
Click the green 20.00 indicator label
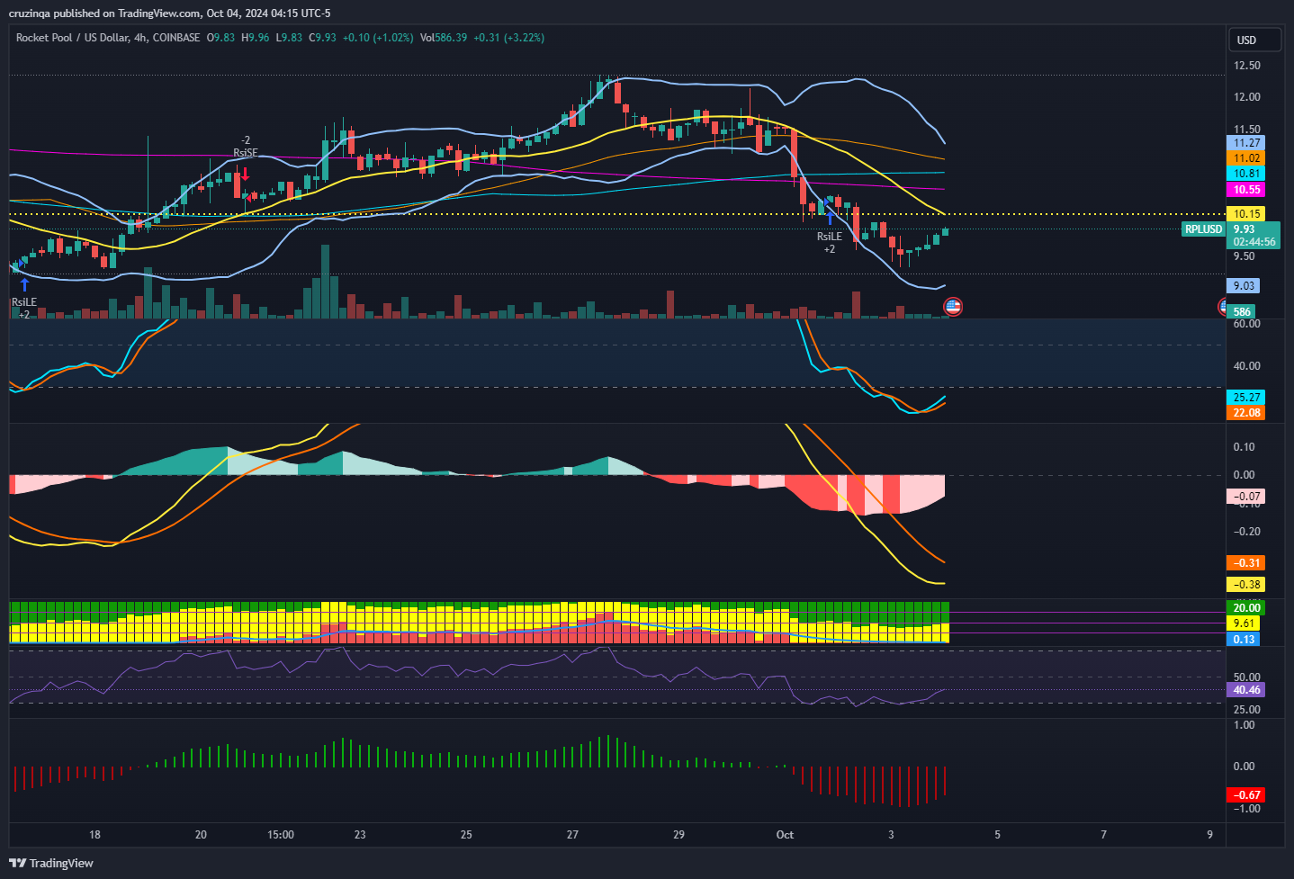pyautogui.click(x=1246, y=608)
